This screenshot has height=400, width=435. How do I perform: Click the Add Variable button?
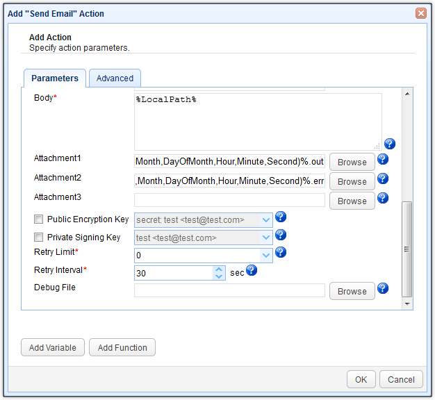(x=53, y=348)
